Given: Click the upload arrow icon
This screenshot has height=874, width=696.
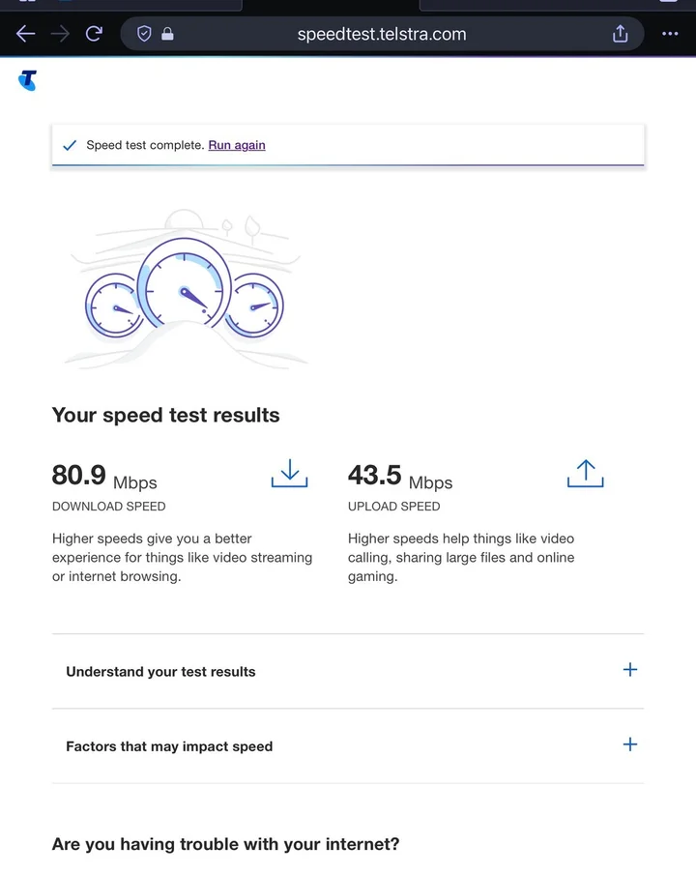Looking at the screenshot, I should coord(585,473).
